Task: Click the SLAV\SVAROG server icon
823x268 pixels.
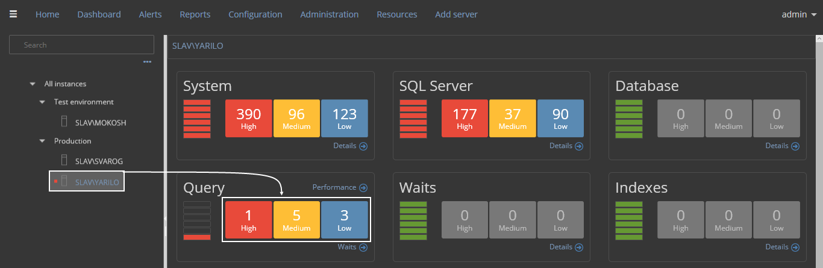Action: (x=64, y=161)
